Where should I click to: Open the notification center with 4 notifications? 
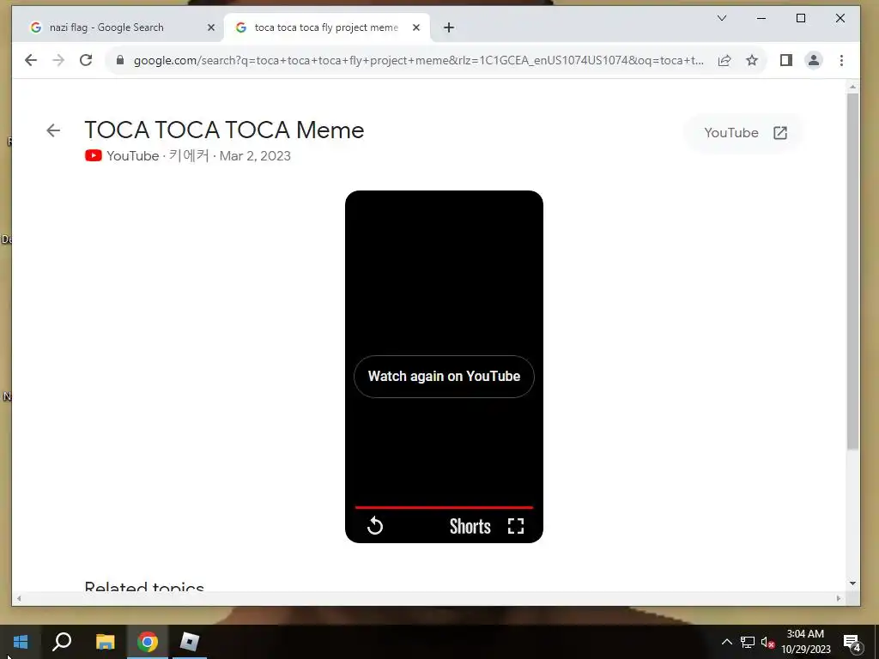point(852,643)
